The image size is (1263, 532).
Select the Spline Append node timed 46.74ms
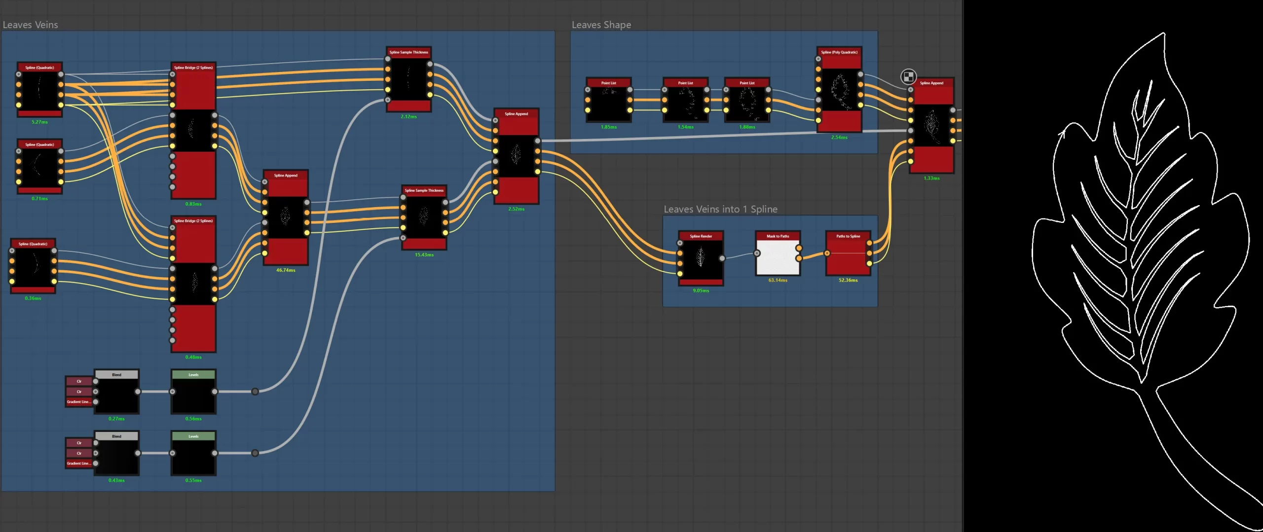pyautogui.click(x=286, y=217)
